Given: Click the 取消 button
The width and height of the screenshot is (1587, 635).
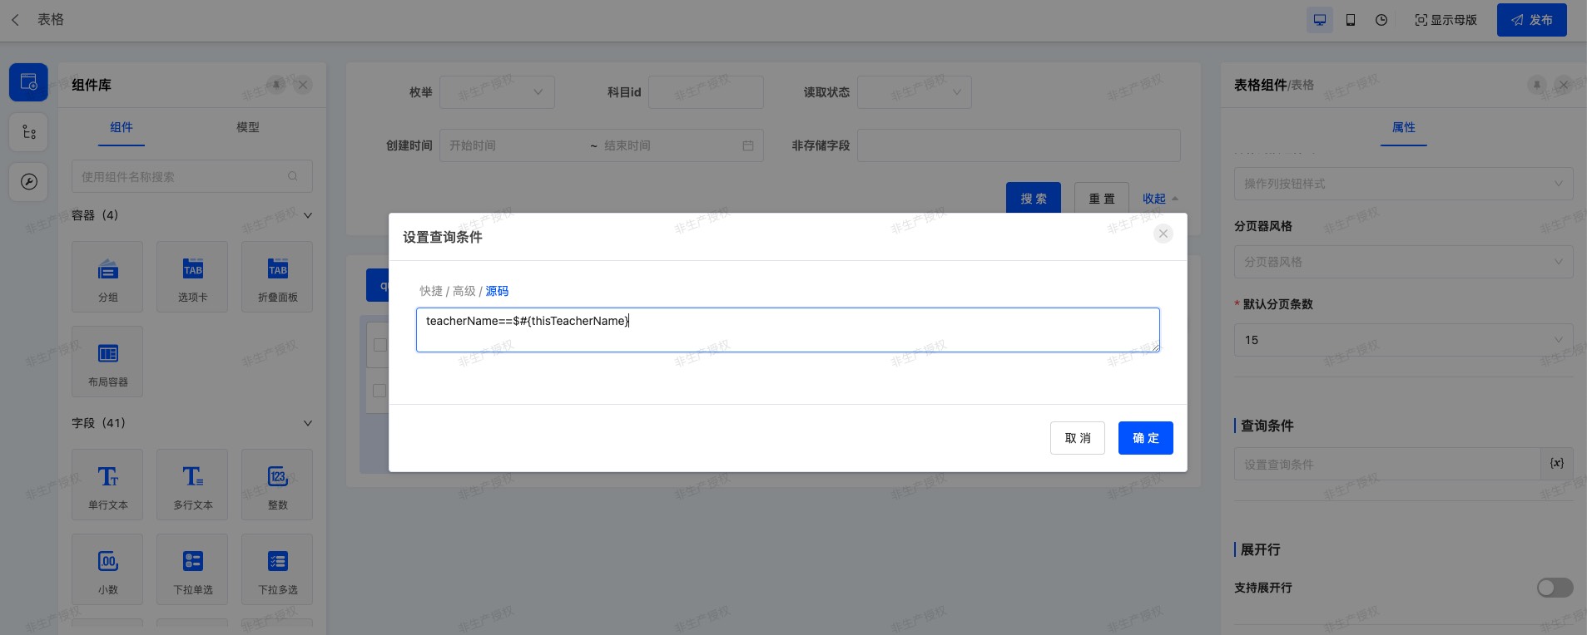Looking at the screenshot, I should pyautogui.click(x=1077, y=438).
